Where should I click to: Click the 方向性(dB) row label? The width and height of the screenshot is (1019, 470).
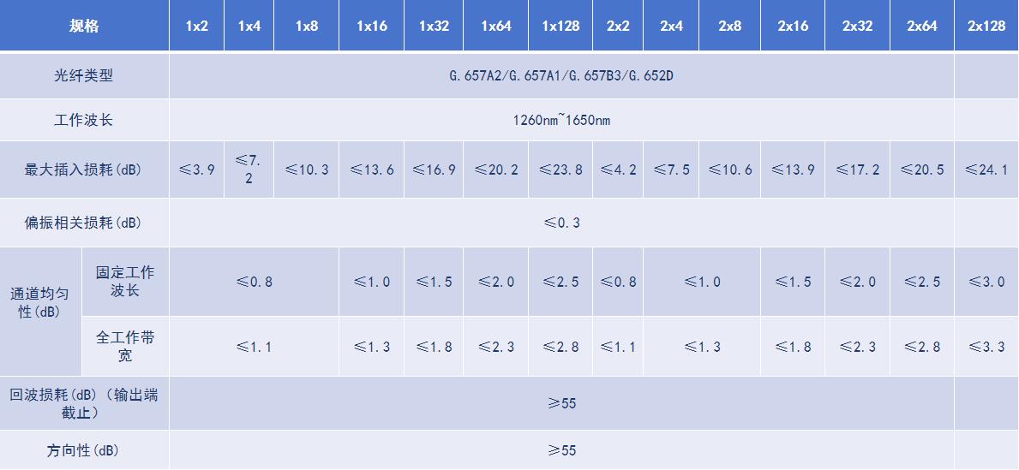84,450
